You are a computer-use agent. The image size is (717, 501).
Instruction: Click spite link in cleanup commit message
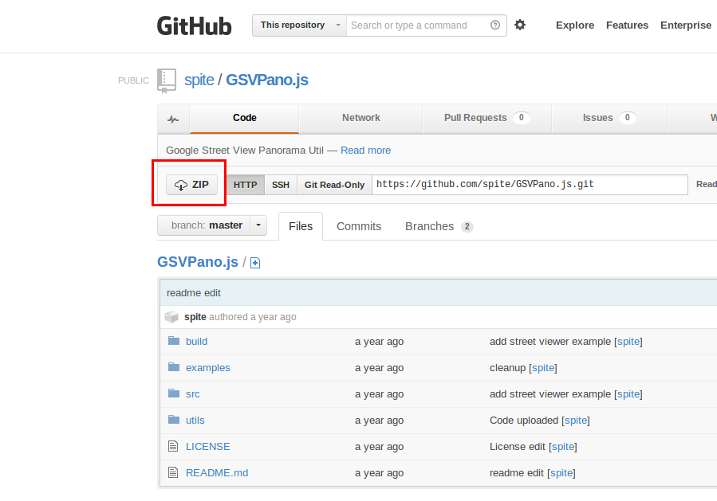point(543,368)
